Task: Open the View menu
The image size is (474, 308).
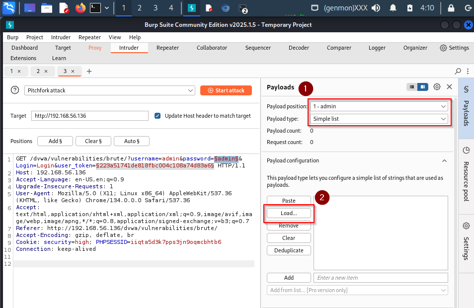Action: (x=115, y=37)
